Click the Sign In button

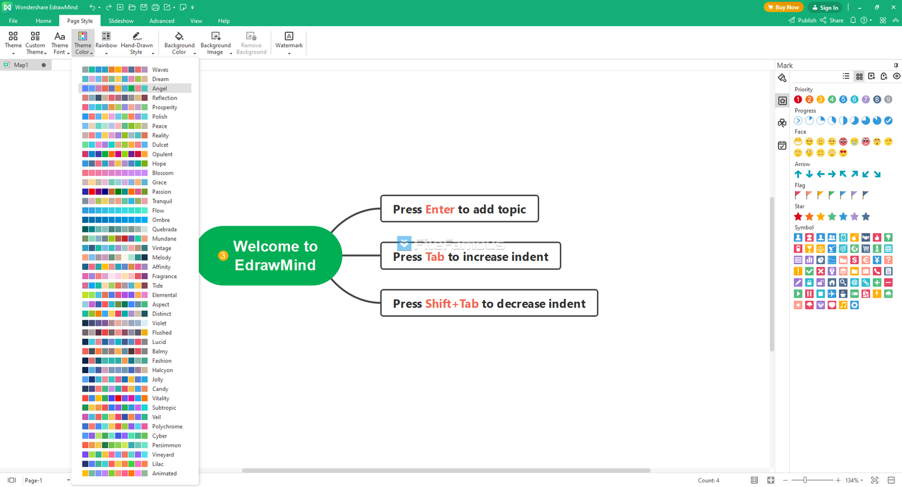pyautogui.click(x=825, y=7)
